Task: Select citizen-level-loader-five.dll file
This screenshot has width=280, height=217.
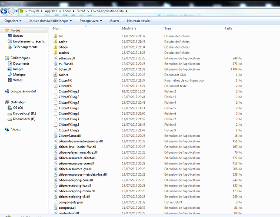Action: click(77, 147)
